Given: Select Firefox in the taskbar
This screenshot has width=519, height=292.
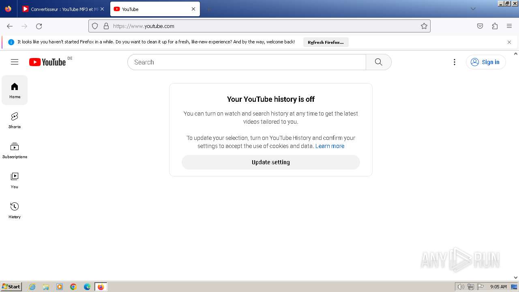Looking at the screenshot, I should pos(101,287).
